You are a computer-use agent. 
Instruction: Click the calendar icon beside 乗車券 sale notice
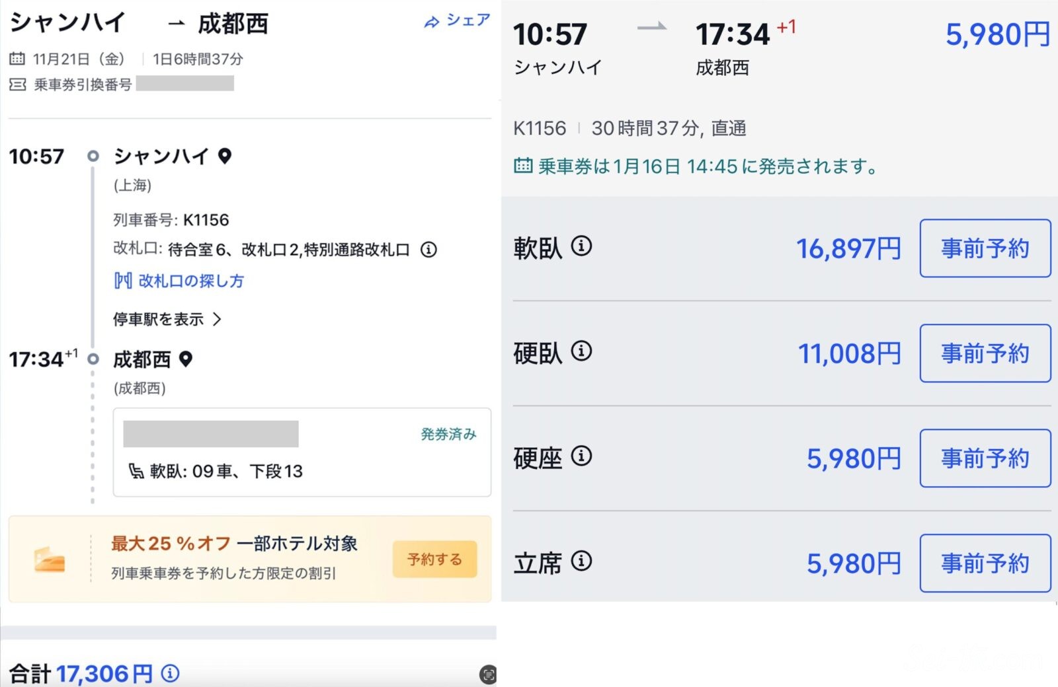pyautogui.click(x=522, y=166)
